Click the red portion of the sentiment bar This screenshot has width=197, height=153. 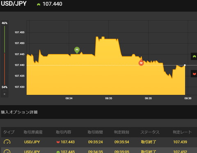coord(5,69)
